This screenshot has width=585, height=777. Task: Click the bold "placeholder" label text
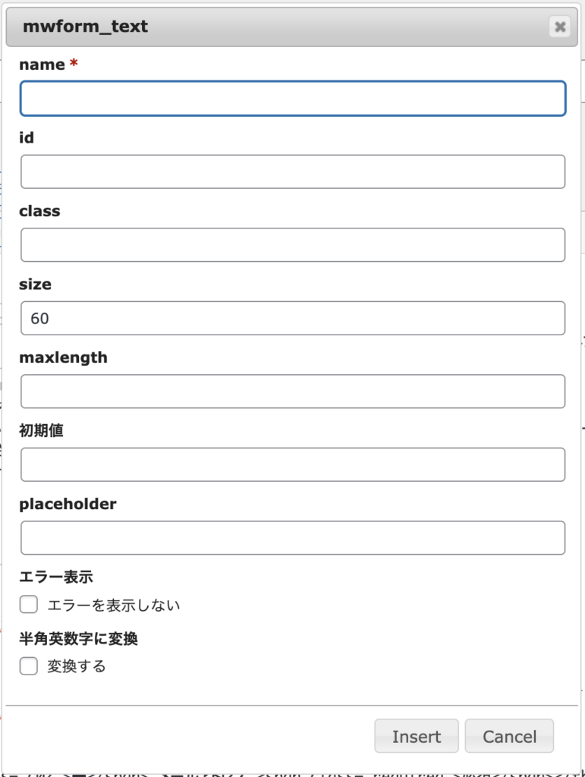tap(68, 504)
